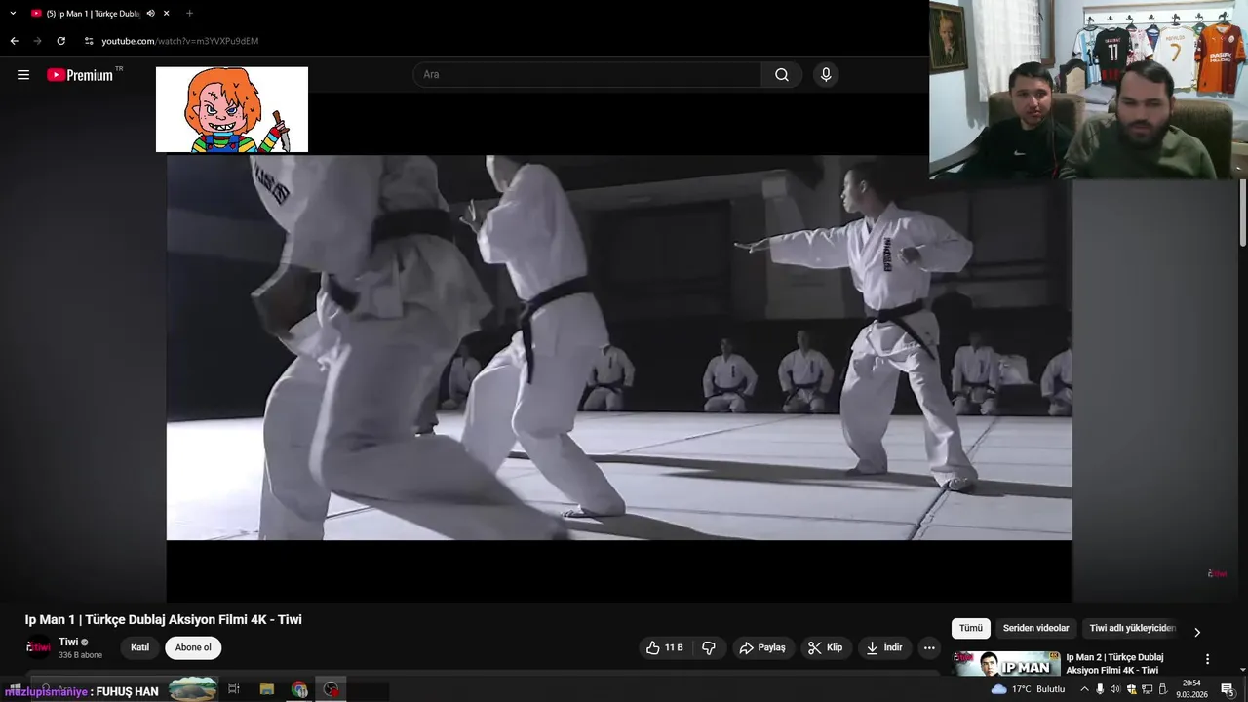The height and width of the screenshot is (702, 1248).
Task: Open the volume speaker tray icon
Action: coord(1115,689)
